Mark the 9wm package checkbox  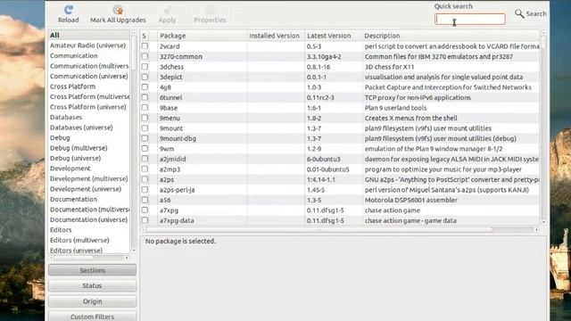pos(145,149)
